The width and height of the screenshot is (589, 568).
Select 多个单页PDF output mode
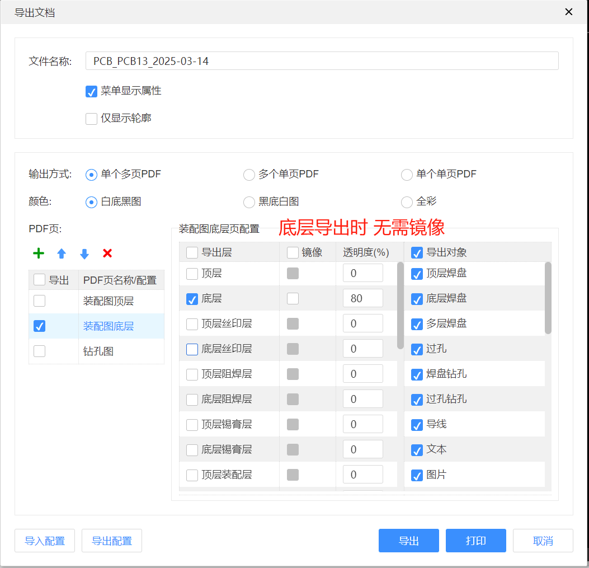[x=249, y=175]
